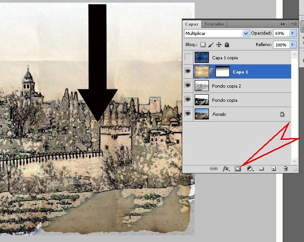Click the delete layer trash icon
304x242 pixels.
pyautogui.click(x=285, y=169)
